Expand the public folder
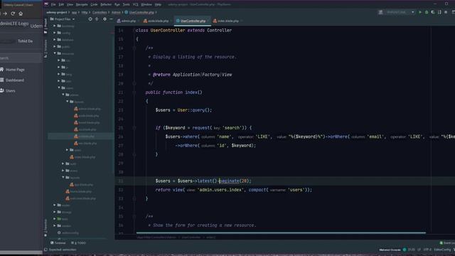Screen dimensions: 455x256 (x=54, y=46)
